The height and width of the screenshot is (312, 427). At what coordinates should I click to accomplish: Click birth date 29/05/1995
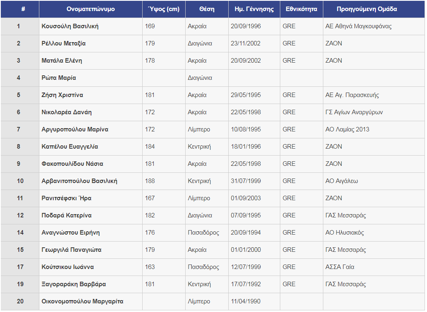[245, 95]
